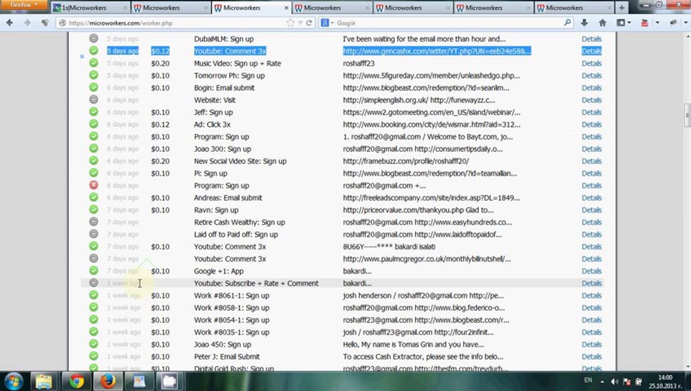Click job title Work #8054-1: Sign up
The image size is (691, 391).
tap(231, 320)
